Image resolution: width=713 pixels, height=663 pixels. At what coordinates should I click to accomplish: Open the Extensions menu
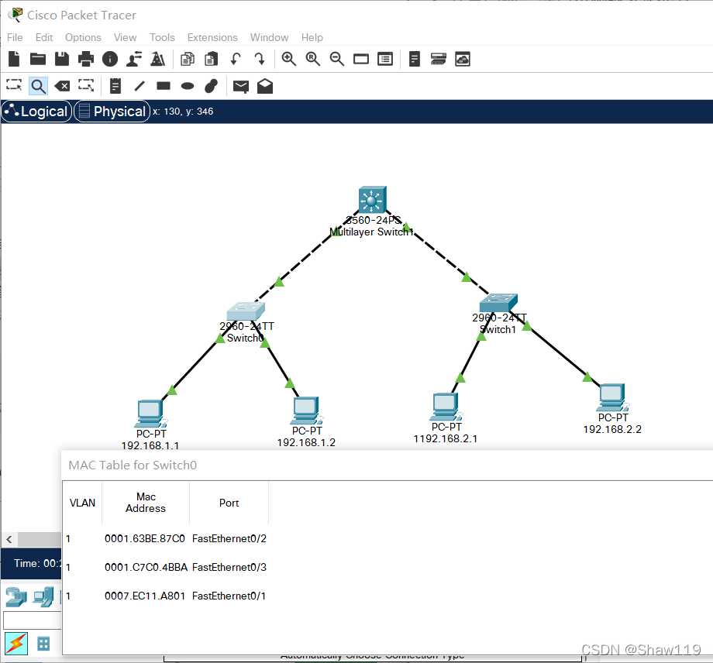212,37
